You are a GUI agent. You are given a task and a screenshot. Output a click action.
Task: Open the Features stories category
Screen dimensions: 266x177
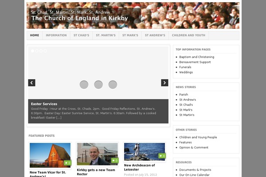point(185,142)
